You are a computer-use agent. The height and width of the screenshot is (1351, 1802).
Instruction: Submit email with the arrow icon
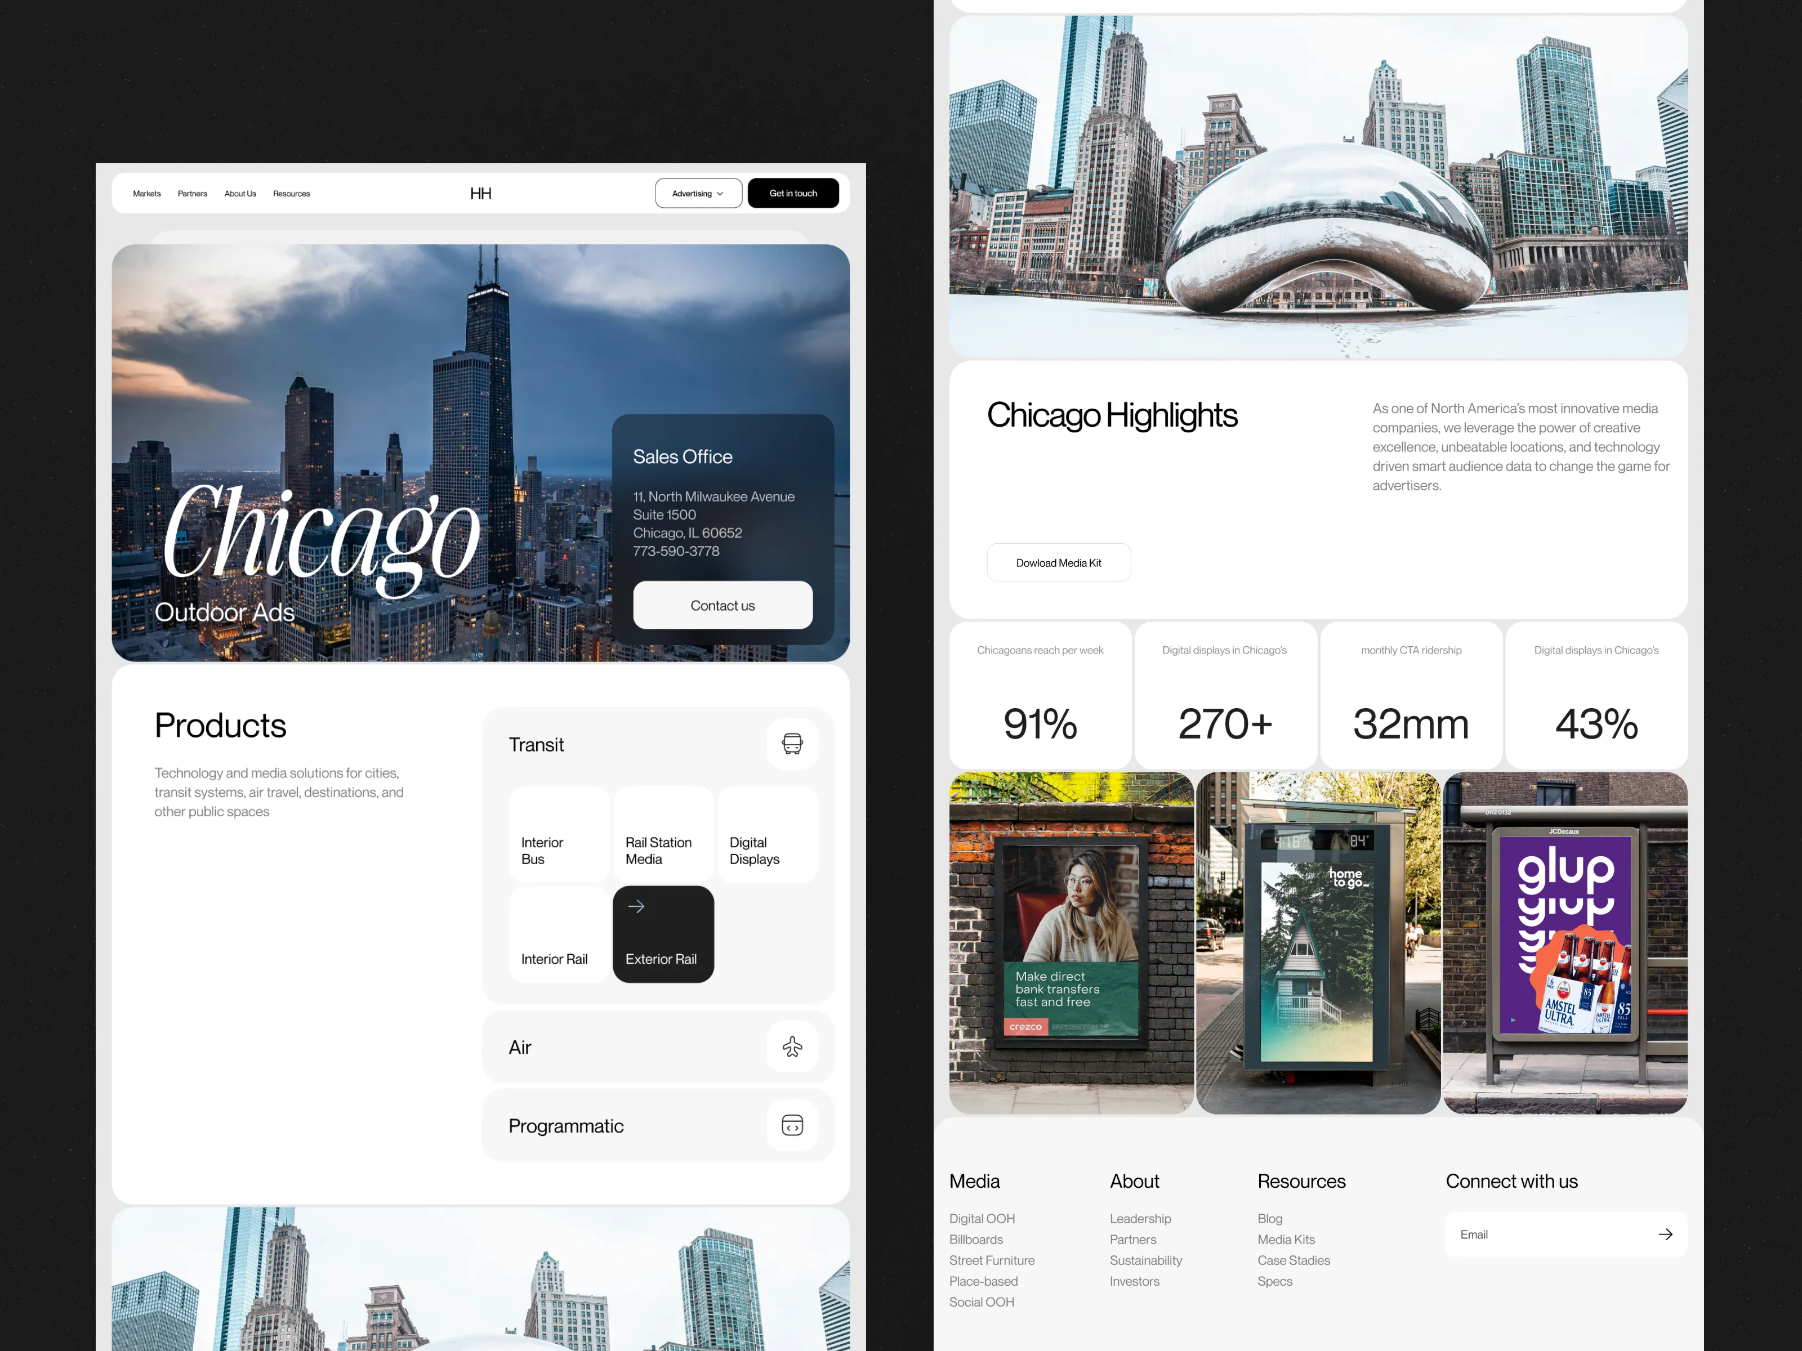1665,1234
